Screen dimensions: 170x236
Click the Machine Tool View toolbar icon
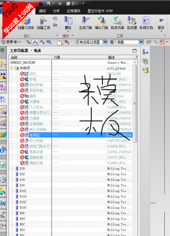pyautogui.click(x=35, y=42)
